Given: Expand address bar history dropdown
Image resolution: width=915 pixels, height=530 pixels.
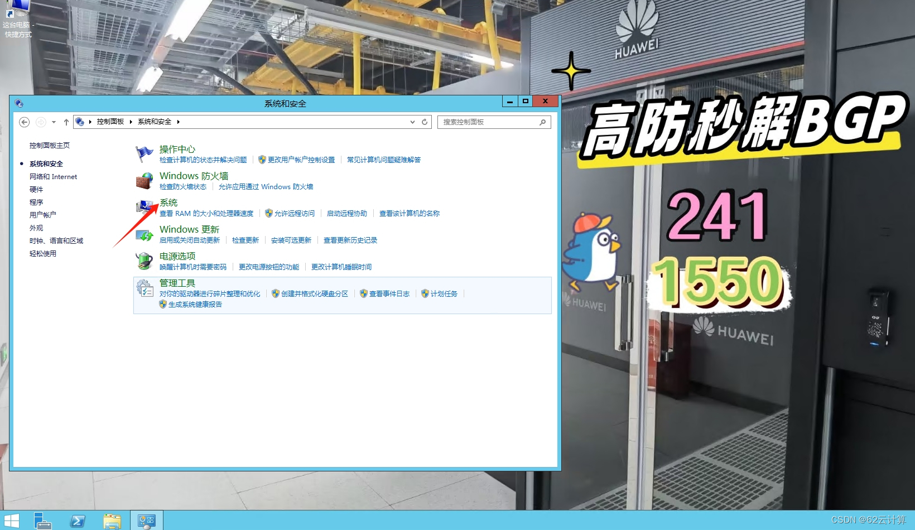Looking at the screenshot, I should (412, 122).
